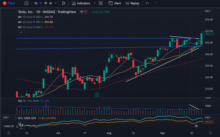Create an Alert
220x137 pixels.
pos(115,3)
